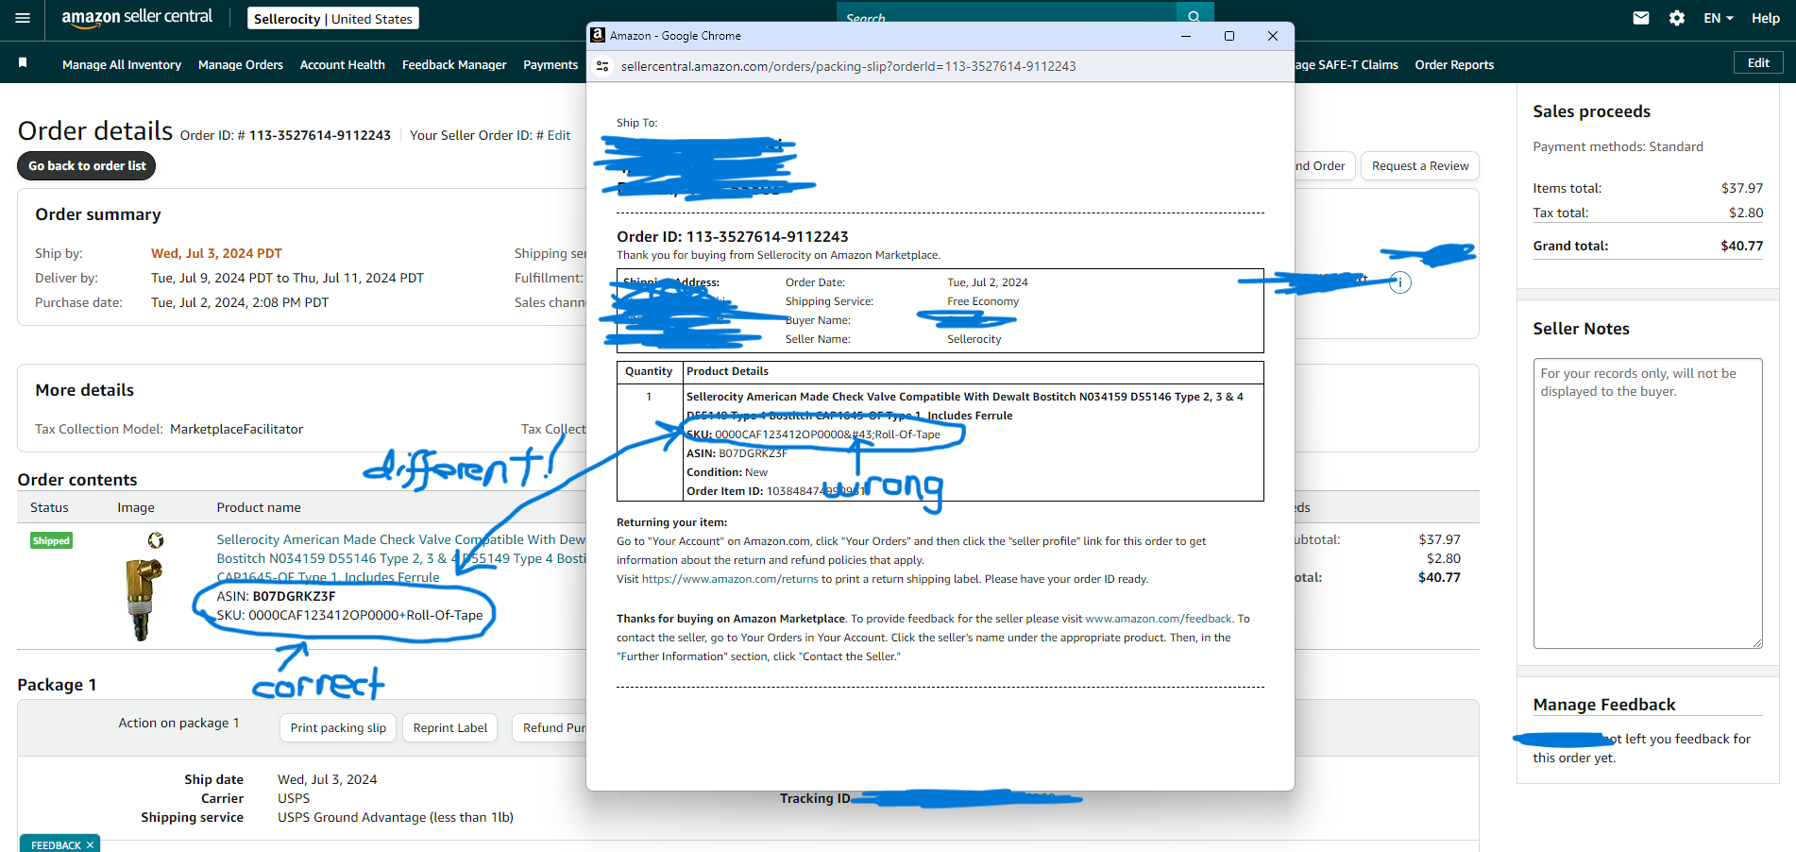Click the Request a Review button

coord(1420,165)
